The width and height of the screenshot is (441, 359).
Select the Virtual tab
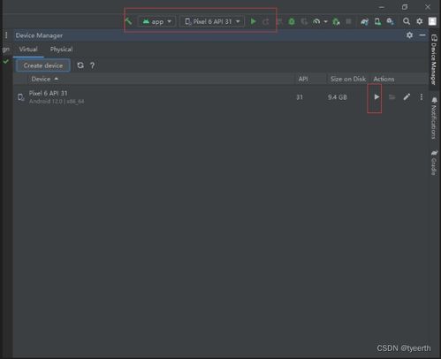28,50
